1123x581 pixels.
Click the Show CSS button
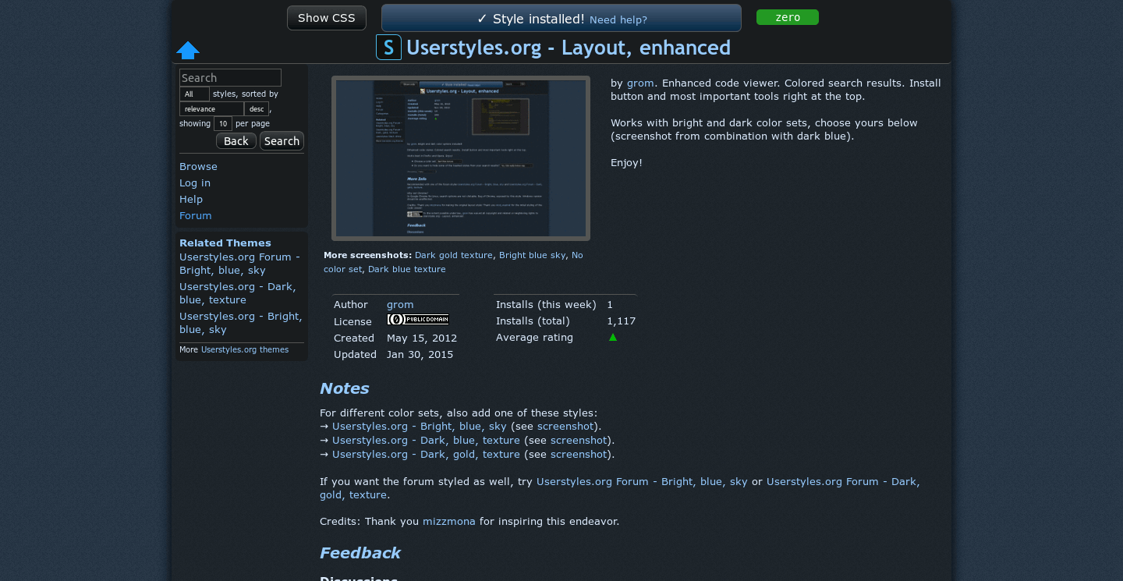click(x=327, y=18)
